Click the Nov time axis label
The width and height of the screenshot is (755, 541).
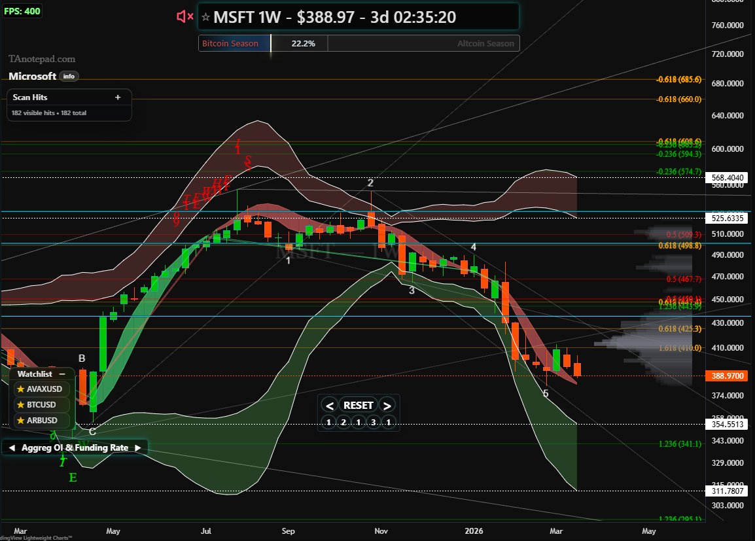[381, 531]
